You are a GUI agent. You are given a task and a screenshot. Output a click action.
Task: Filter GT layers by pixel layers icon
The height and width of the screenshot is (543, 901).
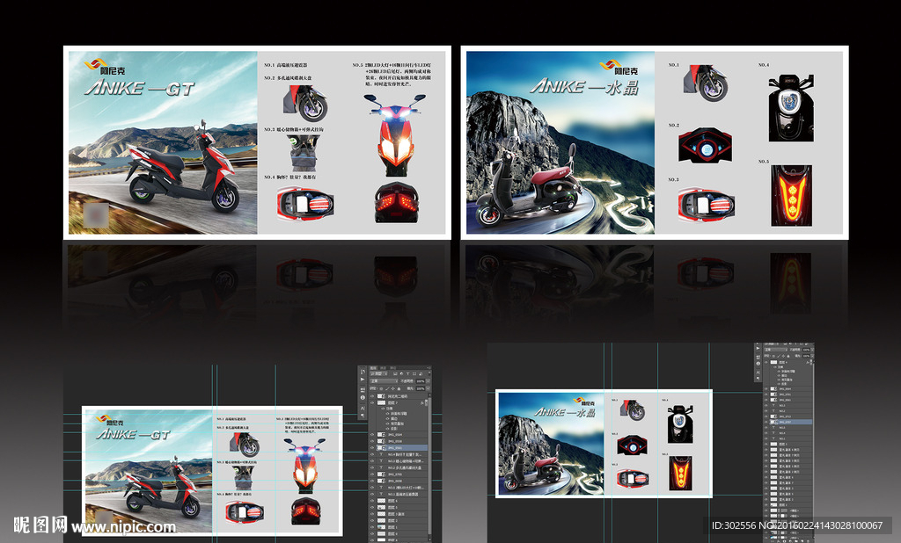coord(395,373)
